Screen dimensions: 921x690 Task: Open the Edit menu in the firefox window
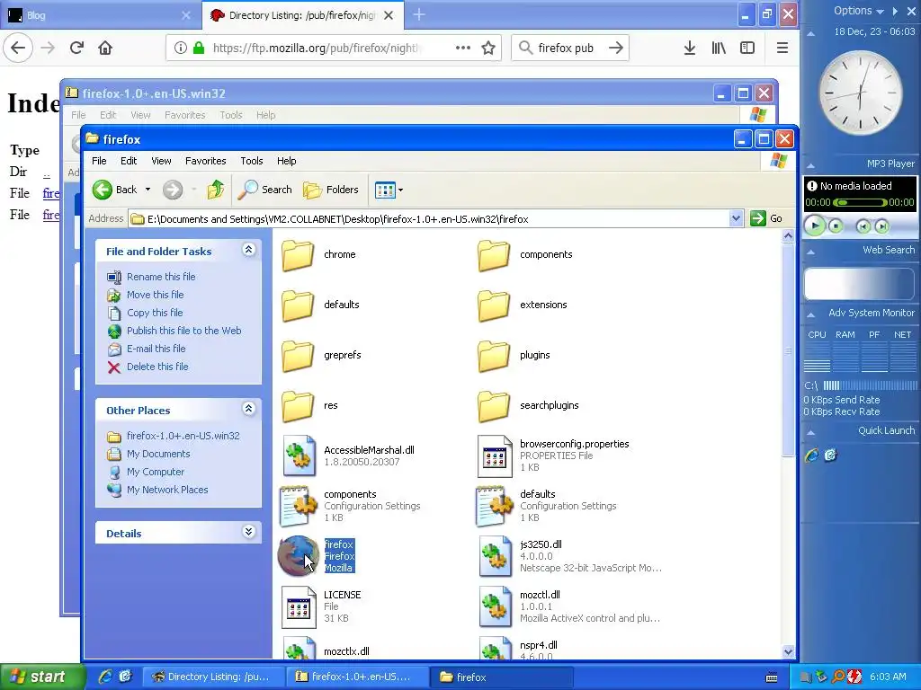[x=129, y=161]
